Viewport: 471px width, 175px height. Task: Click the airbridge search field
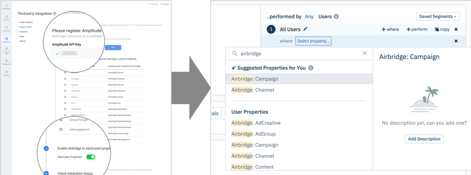click(299, 53)
